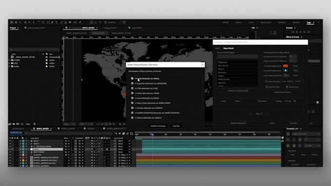Viewport: 331px width, 186px height.
Task: Expand the BASE FUNDO layer properties
Action: coord(20,152)
